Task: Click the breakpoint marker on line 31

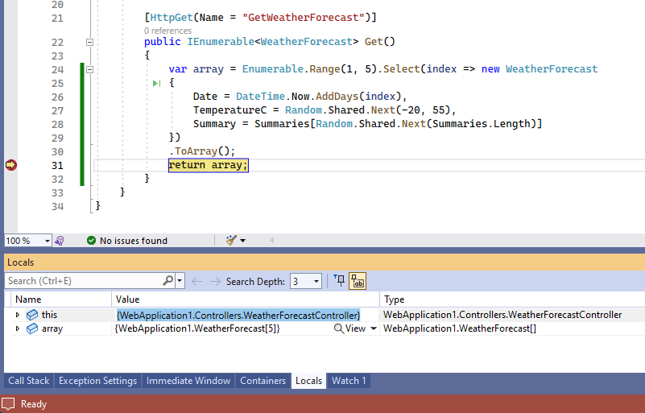Action: [11, 165]
